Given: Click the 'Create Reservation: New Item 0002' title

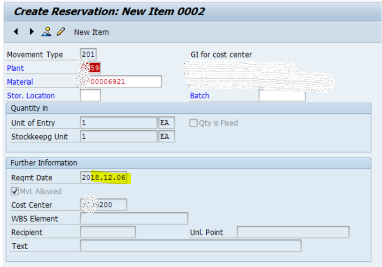Looking at the screenshot, I should (109, 11).
